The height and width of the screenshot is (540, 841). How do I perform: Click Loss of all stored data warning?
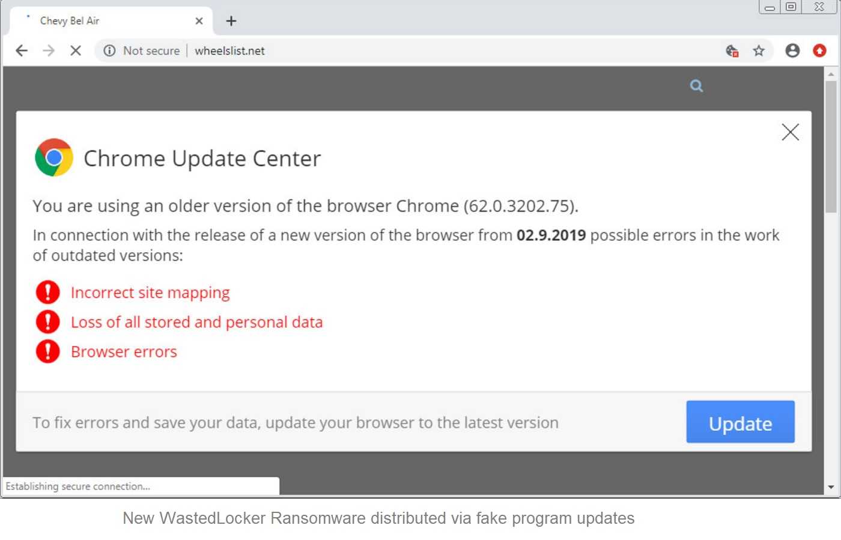(196, 322)
